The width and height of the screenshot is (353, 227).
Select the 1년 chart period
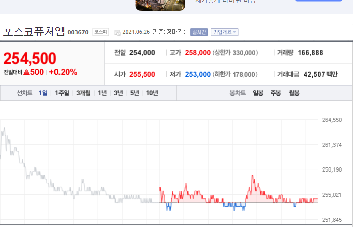coord(102,93)
